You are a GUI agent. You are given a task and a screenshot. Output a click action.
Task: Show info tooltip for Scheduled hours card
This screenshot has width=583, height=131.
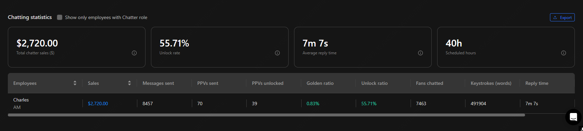564,53
